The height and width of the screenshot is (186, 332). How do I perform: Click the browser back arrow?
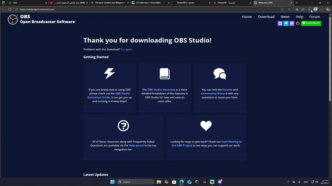tap(3, 9)
